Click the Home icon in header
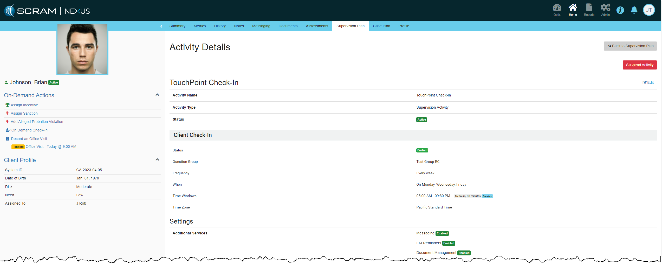662x265 pixels. pyautogui.click(x=573, y=10)
